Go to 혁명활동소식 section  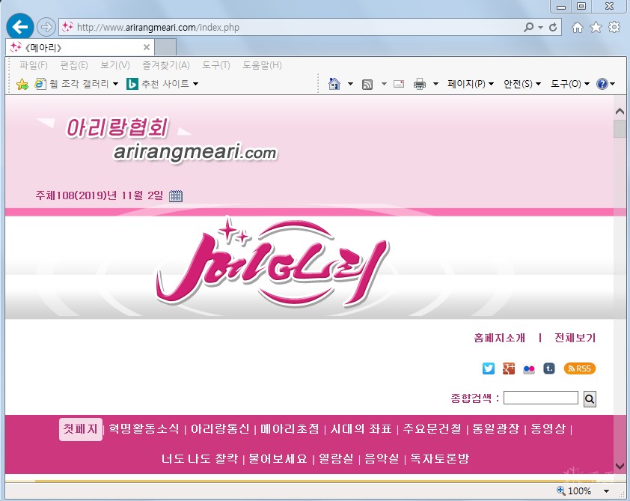[144, 428]
